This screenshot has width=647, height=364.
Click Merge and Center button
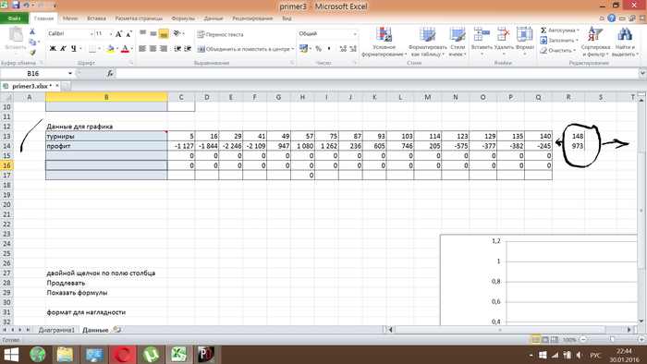pyautogui.click(x=243, y=49)
